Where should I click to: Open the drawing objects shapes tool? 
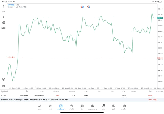click(x=4, y=22)
